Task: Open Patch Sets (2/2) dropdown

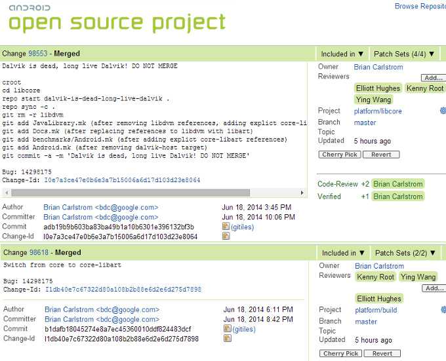Action: point(405,253)
